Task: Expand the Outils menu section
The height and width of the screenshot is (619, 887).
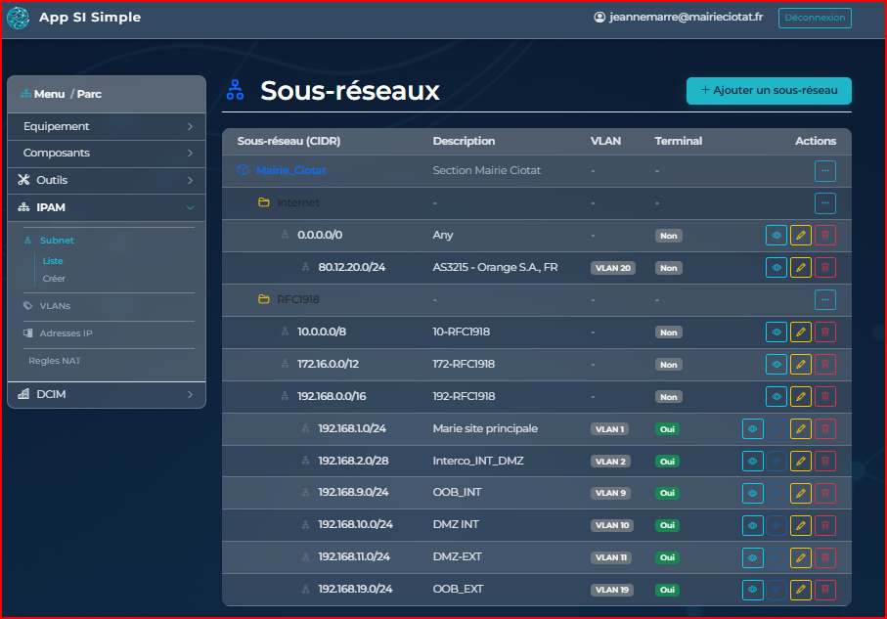Action: coord(107,180)
